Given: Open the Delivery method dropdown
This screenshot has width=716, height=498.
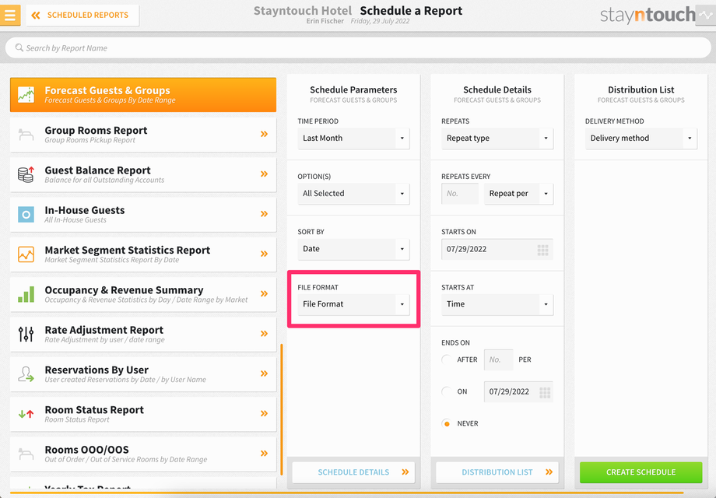Looking at the screenshot, I should pyautogui.click(x=641, y=138).
